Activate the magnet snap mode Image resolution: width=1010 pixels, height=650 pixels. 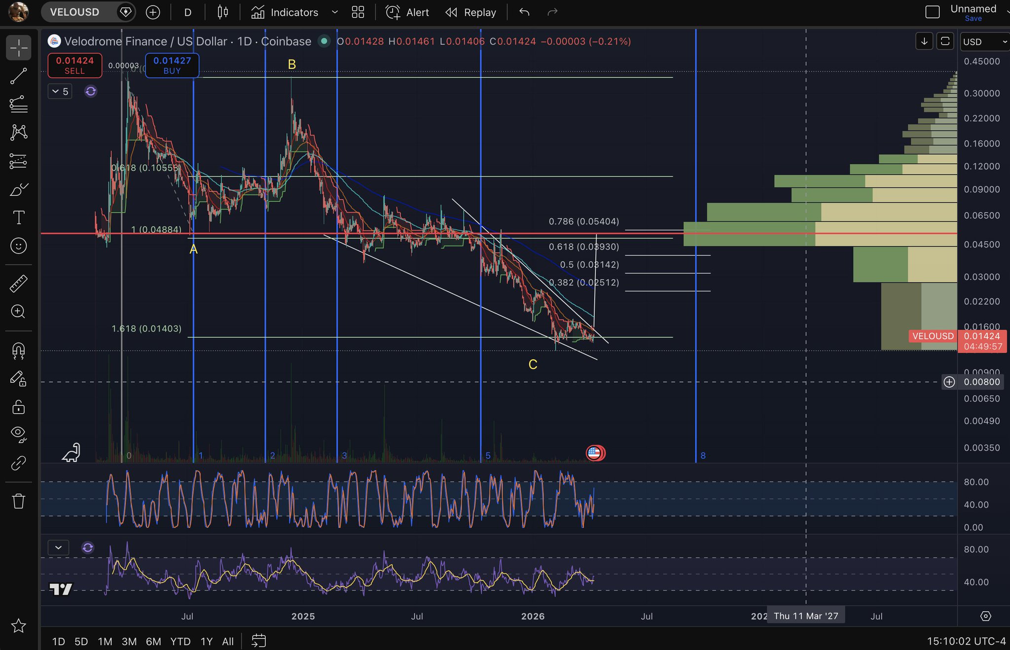19,351
